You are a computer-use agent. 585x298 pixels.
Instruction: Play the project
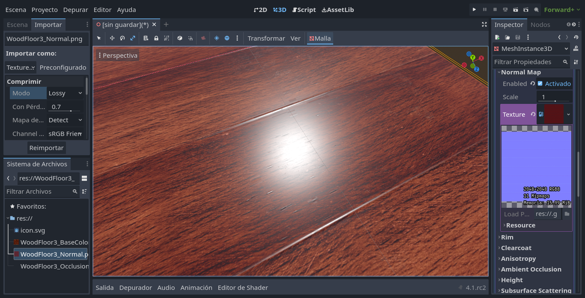click(x=474, y=9)
